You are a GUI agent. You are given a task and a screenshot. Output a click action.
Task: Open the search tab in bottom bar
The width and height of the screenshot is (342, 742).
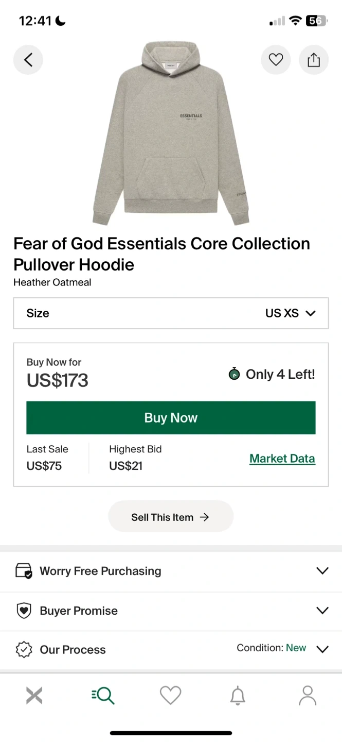(103, 696)
